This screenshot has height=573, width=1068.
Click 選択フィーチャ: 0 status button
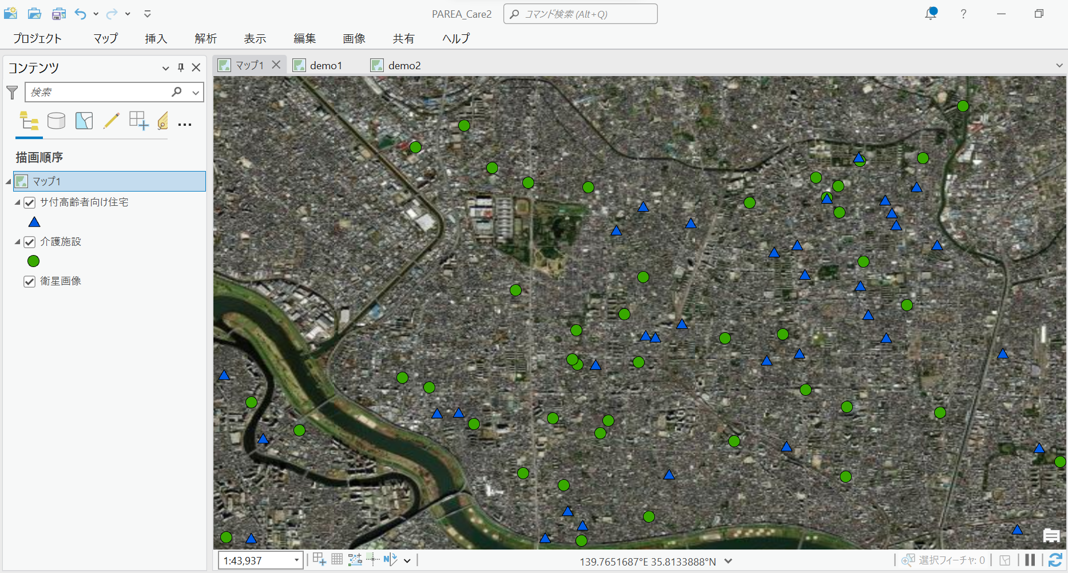tap(943, 560)
